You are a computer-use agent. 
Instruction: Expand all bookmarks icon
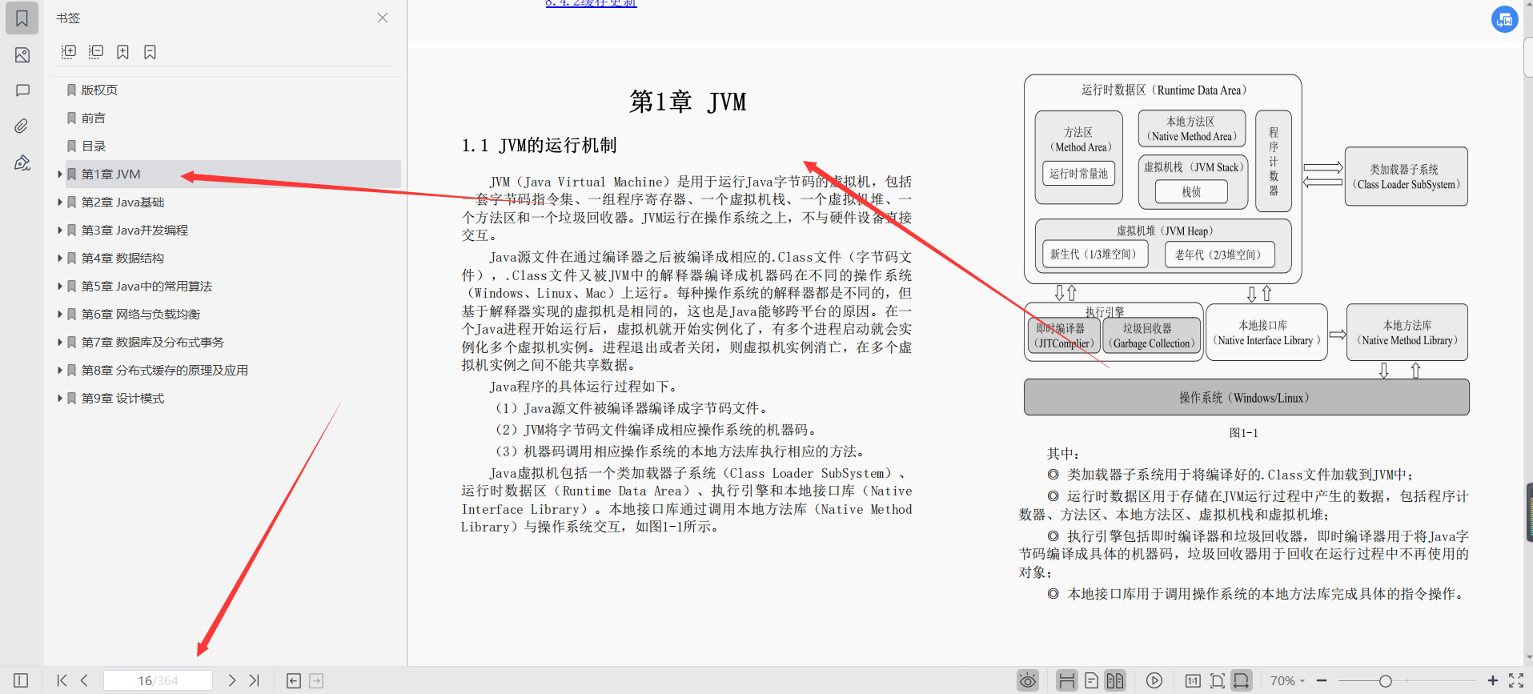click(x=69, y=52)
